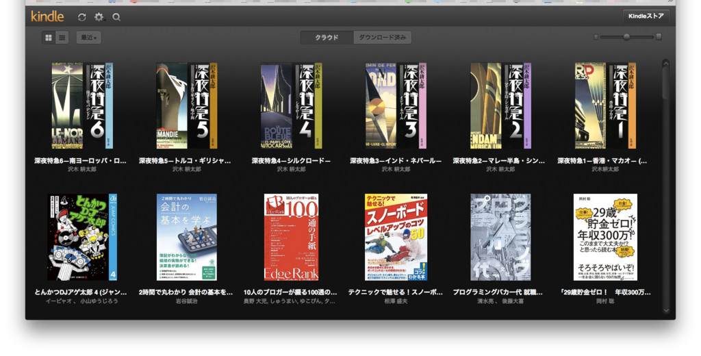Click title 深夜特急5—トルコ・ギリシャ…
The width and height of the screenshot is (701, 356).
[185, 161]
